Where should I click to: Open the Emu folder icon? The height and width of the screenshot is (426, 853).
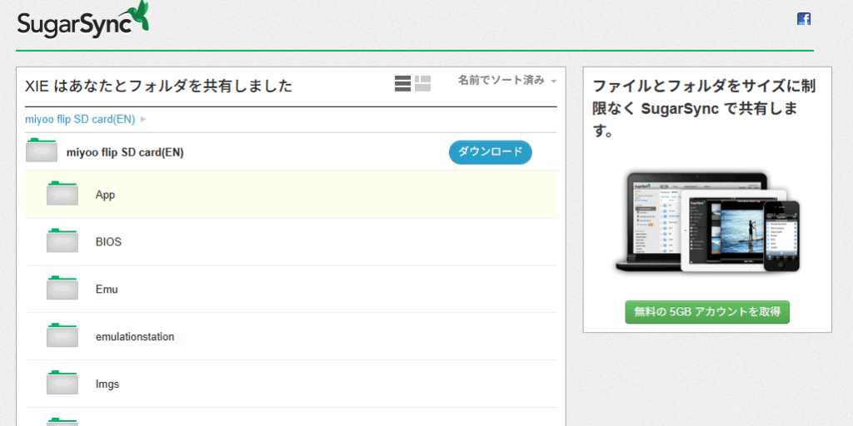pyautogui.click(x=62, y=288)
